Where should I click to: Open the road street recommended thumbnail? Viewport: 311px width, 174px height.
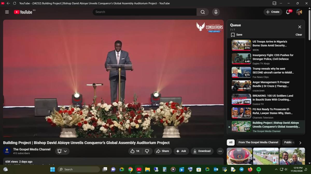tap(266, 156)
